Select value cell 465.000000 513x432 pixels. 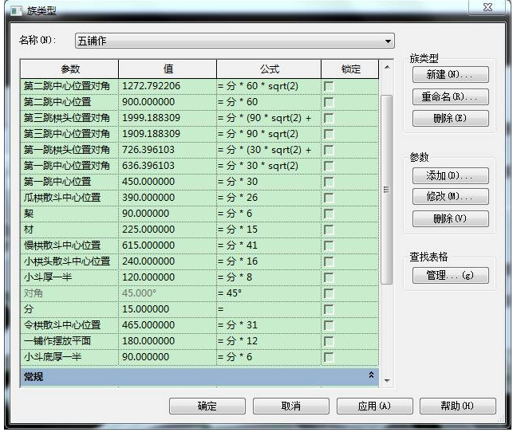[x=168, y=325]
